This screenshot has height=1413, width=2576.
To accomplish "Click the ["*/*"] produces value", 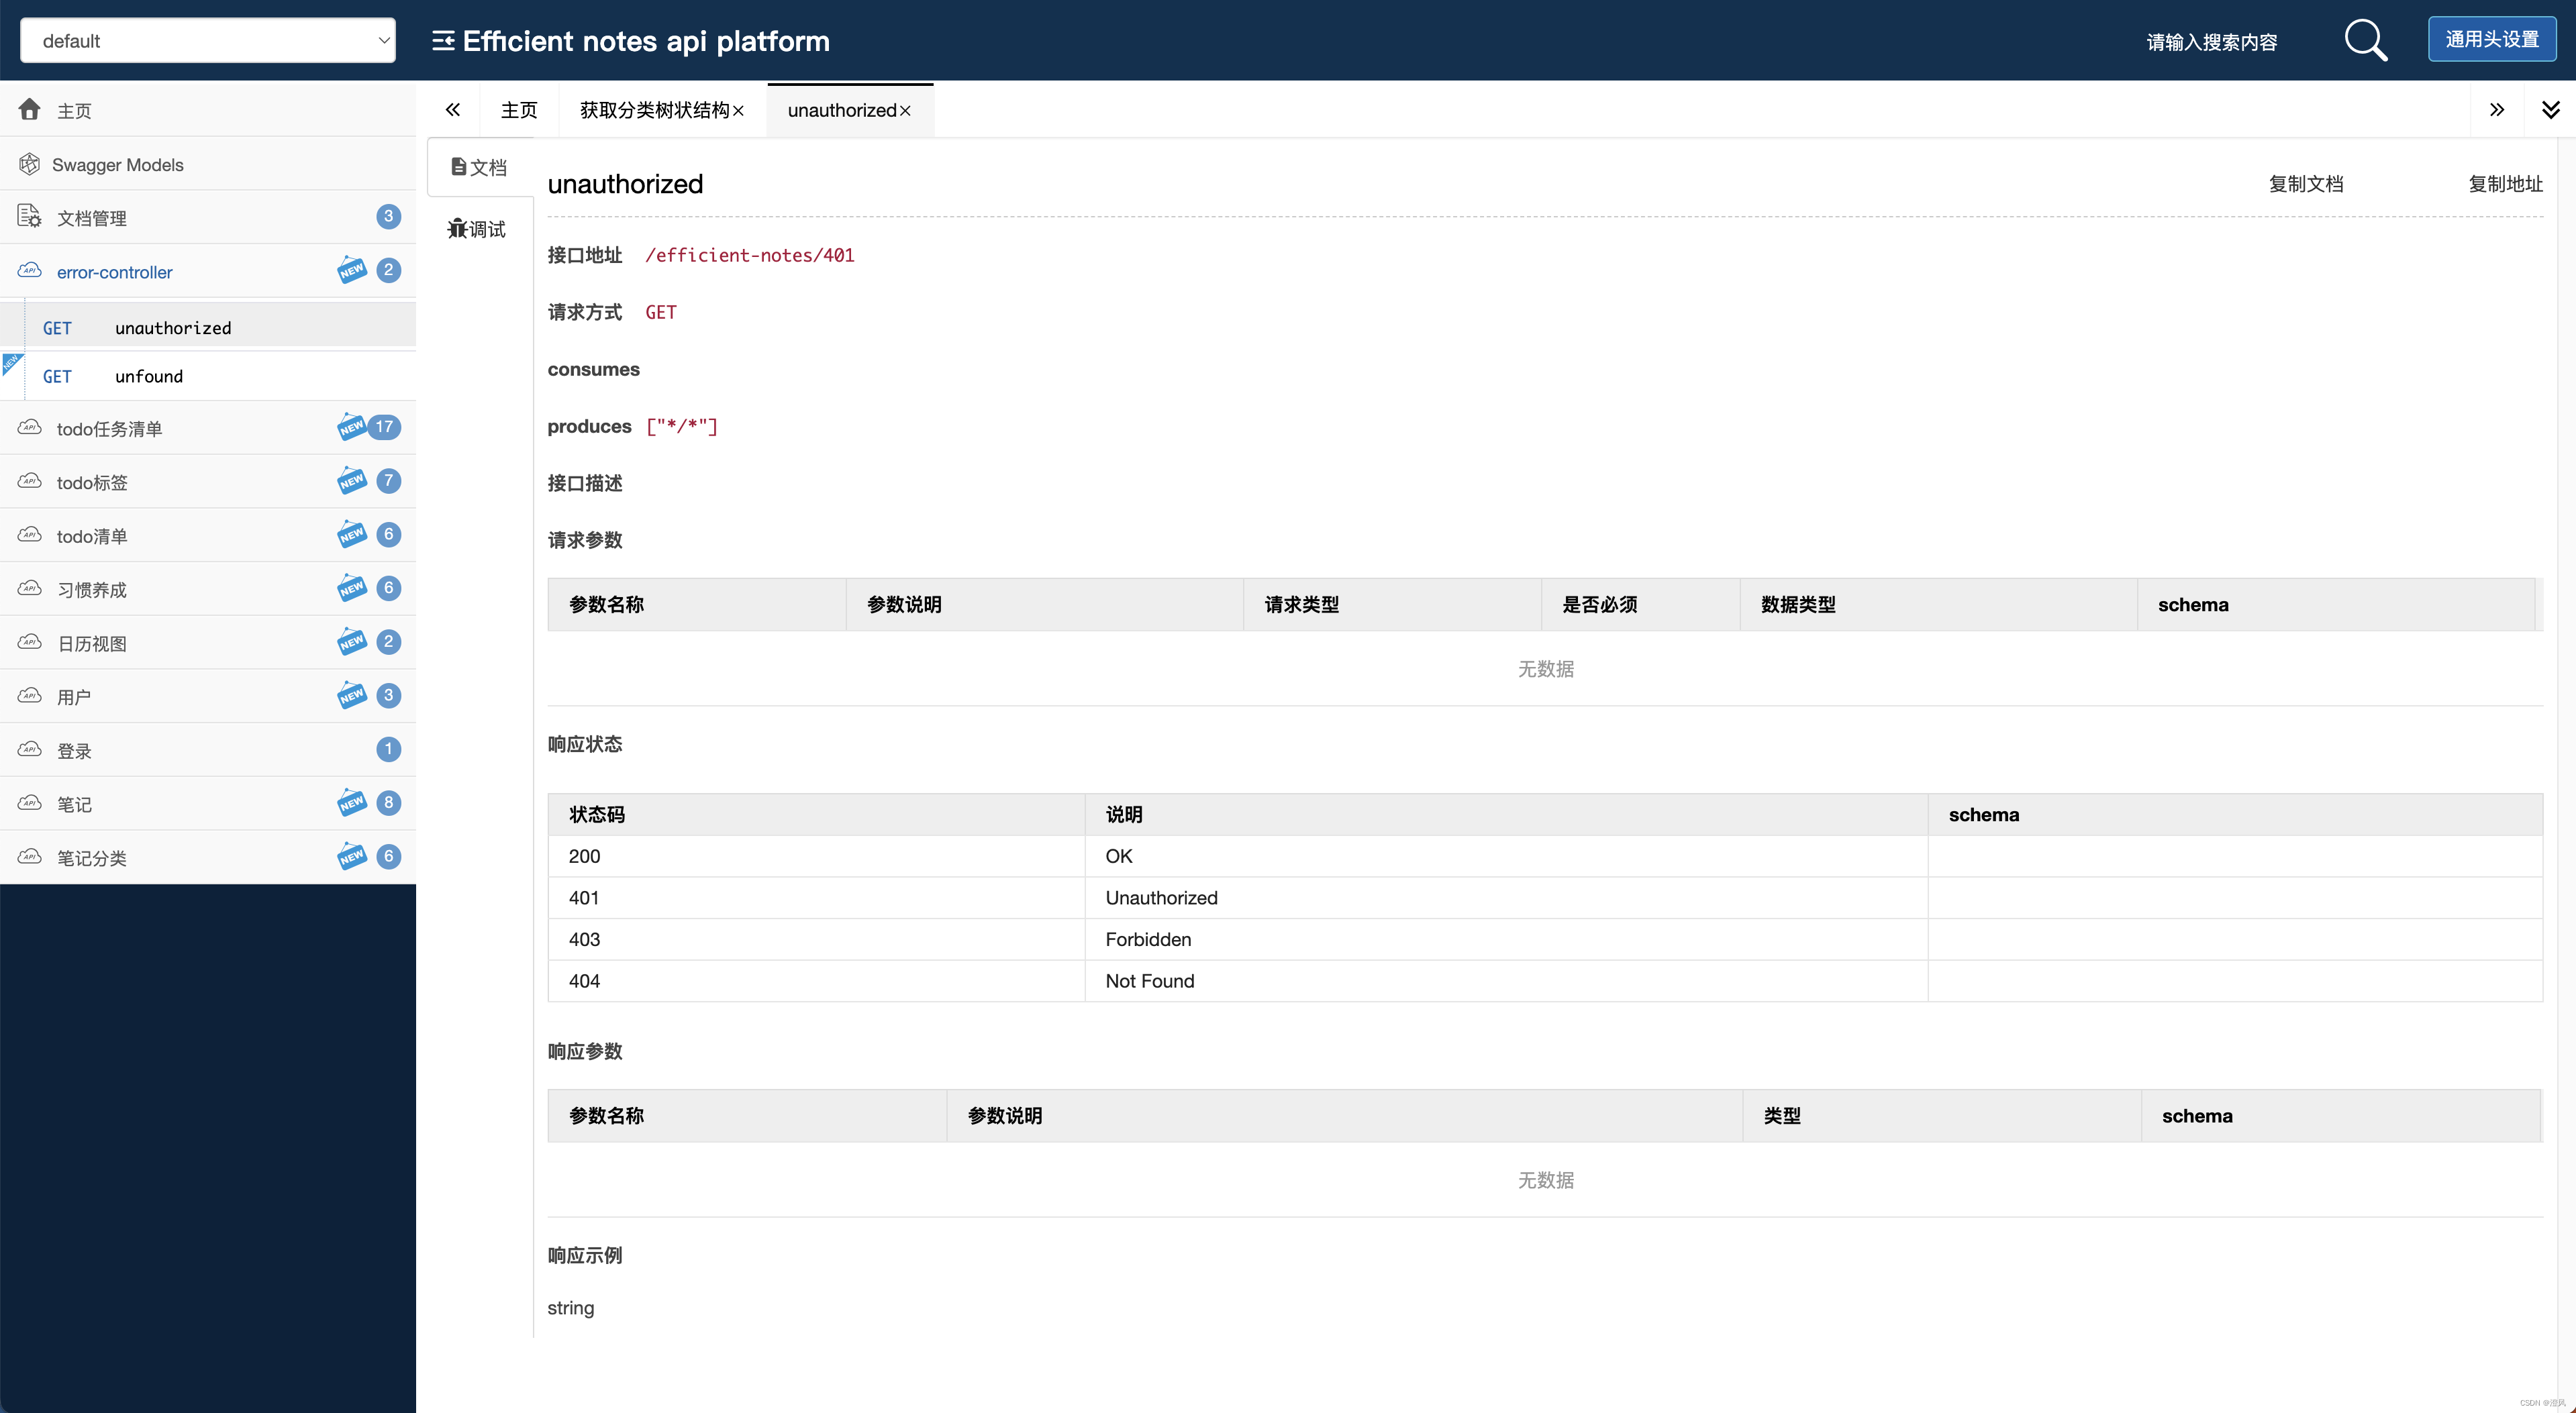I will point(682,427).
